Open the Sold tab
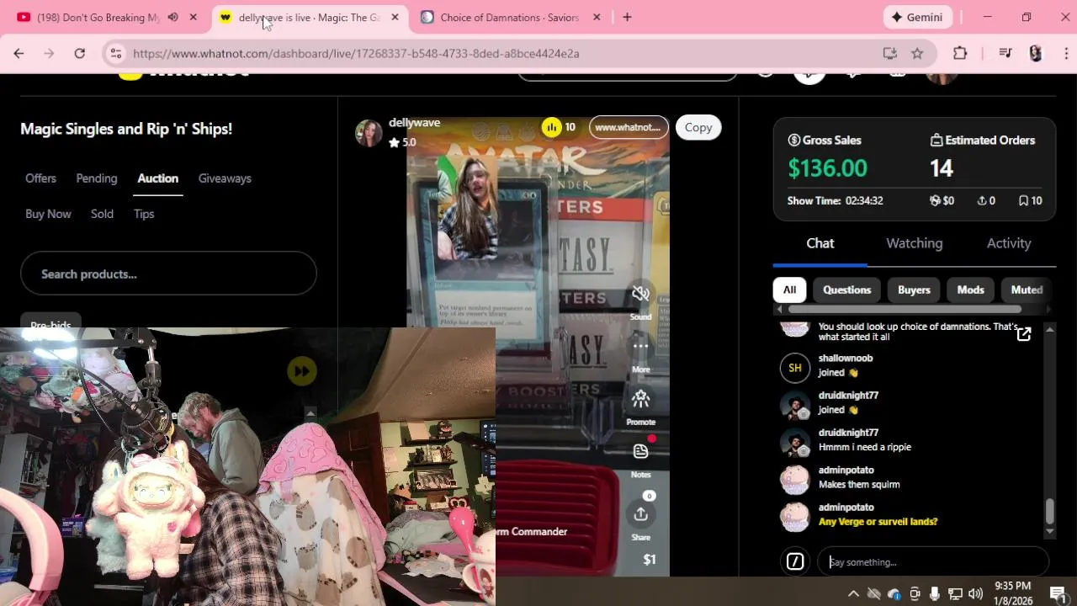 [x=102, y=214]
